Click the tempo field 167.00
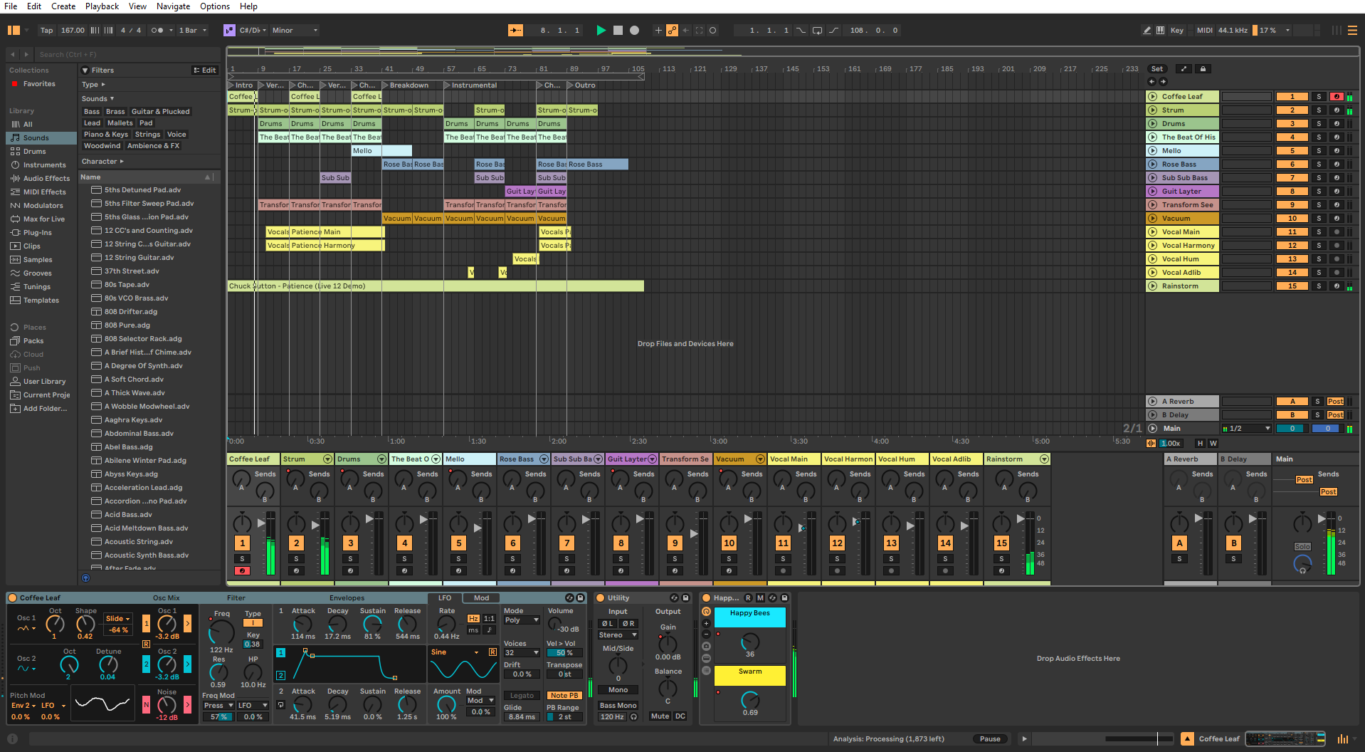This screenshot has width=1365, height=752. pyautogui.click(x=73, y=30)
